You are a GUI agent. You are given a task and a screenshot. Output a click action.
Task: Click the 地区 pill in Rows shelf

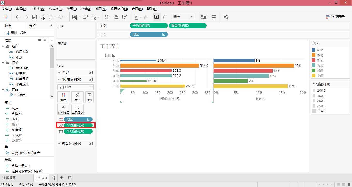[149, 34]
